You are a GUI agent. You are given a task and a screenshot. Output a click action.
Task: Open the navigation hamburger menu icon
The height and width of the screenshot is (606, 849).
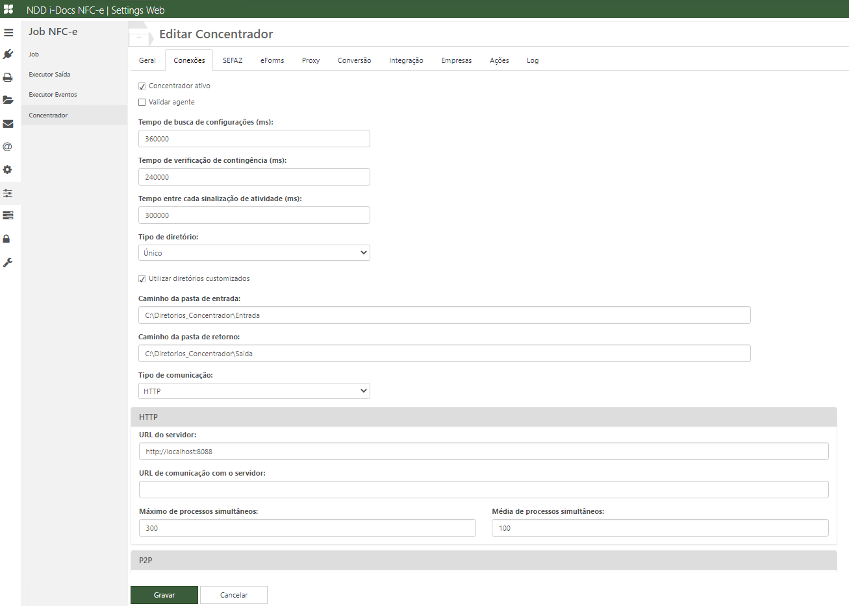coord(8,32)
